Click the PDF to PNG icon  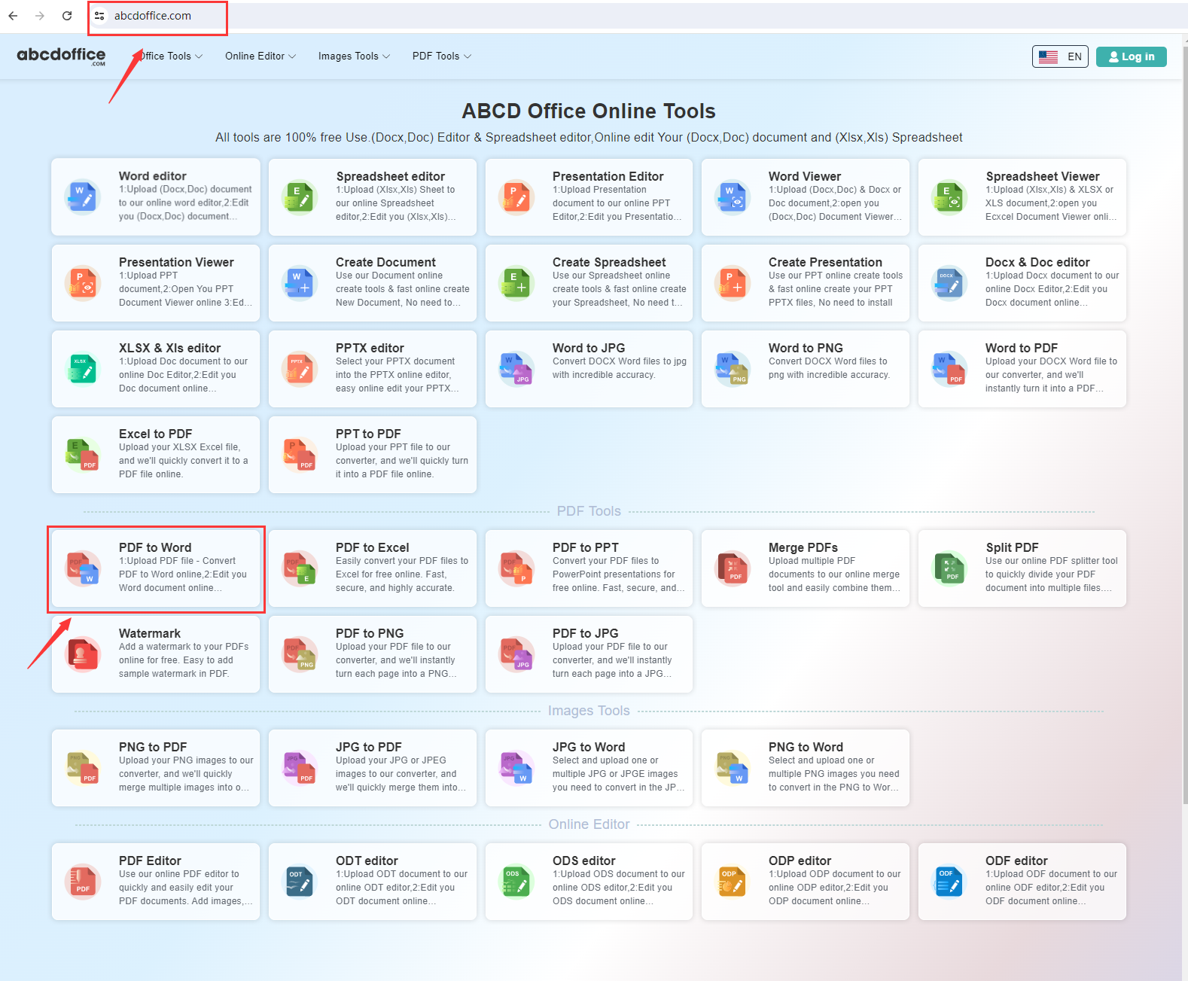[x=300, y=654]
